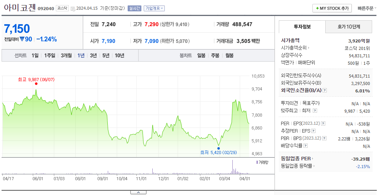Open the 기업개요 dropdown

tap(154, 9)
